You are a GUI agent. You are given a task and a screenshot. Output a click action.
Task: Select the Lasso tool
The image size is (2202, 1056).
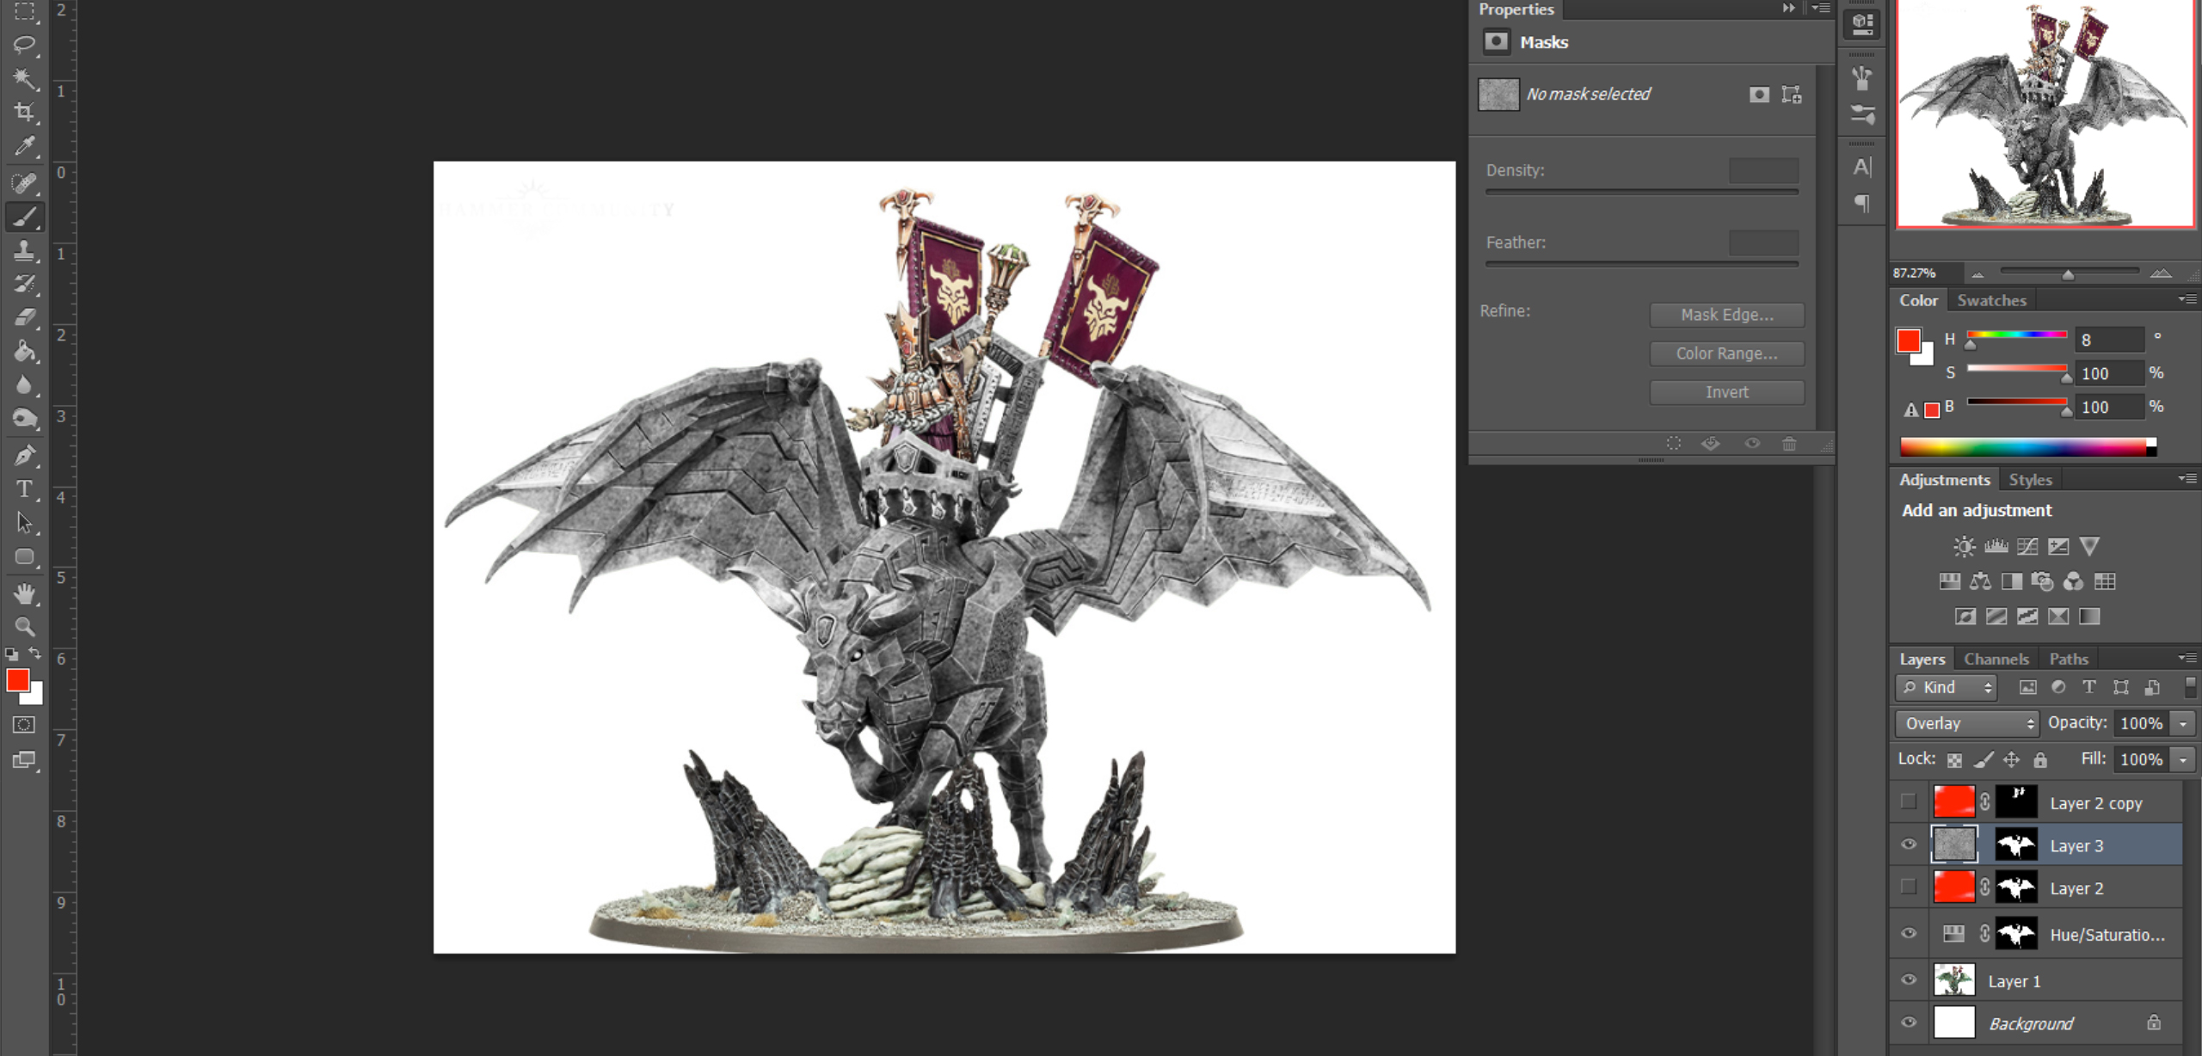24,44
